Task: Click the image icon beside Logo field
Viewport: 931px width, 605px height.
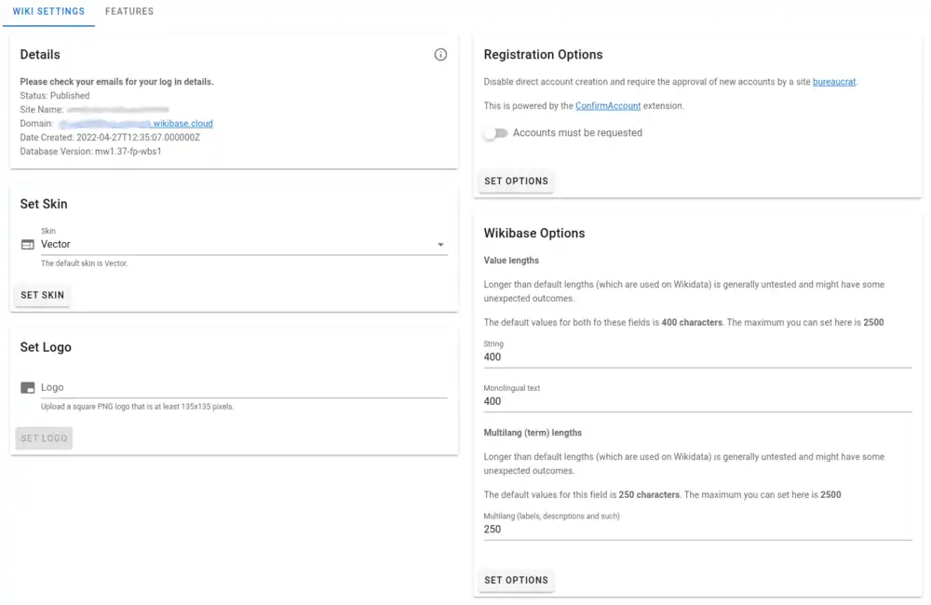Action: (x=27, y=387)
